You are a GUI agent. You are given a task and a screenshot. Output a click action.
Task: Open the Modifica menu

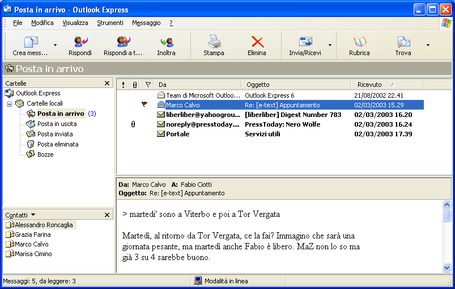42,23
